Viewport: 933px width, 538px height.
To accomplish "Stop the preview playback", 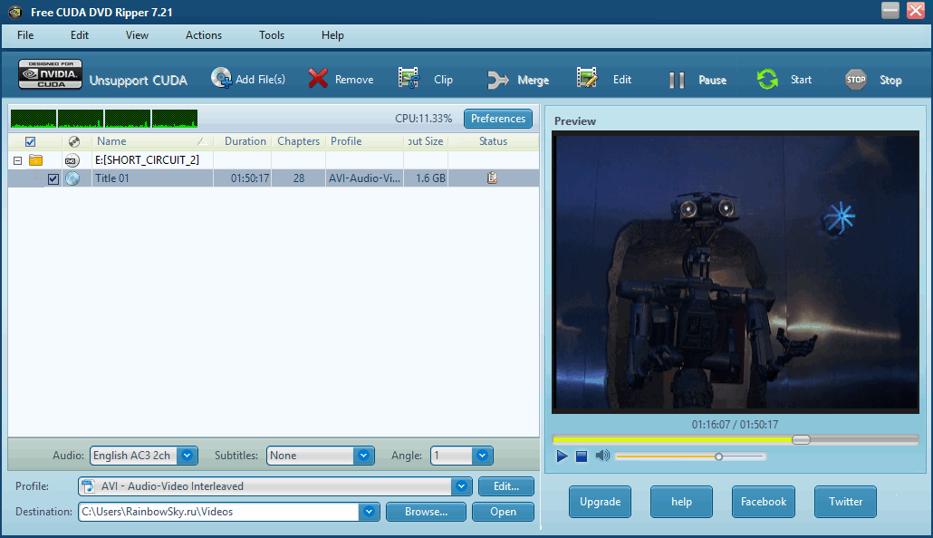I will point(582,456).
